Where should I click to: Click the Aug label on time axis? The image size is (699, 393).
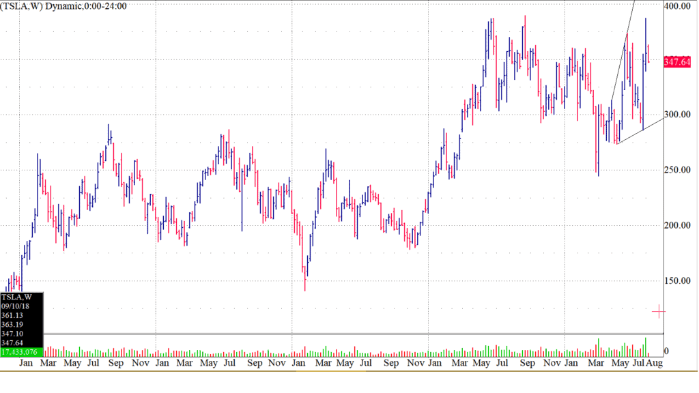click(654, 364)
